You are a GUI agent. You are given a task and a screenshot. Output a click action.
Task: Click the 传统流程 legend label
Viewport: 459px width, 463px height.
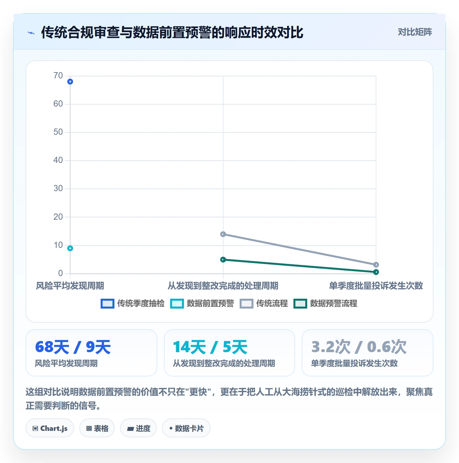coord(272,304)
